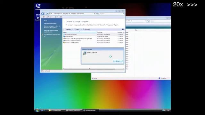Select Windows Live Essentials entry icon
Image resolution: width=205 pixels, height=115 pixels.
64,42
